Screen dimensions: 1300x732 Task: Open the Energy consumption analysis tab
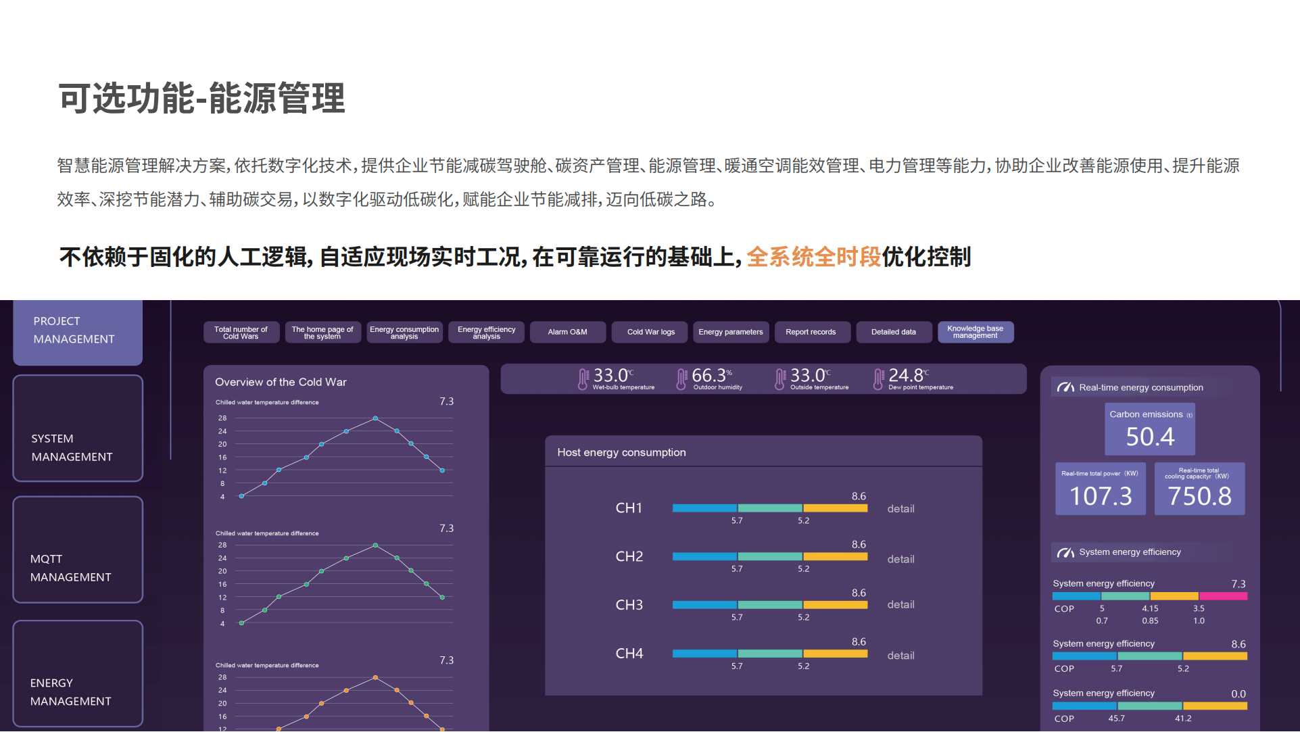click(404, 332)
